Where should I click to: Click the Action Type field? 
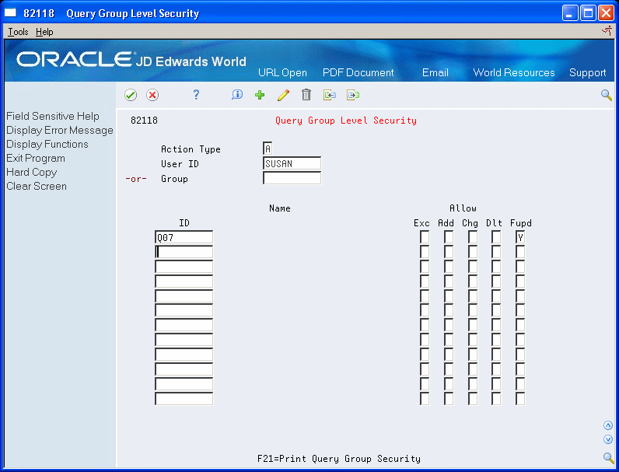click(268, 149)
